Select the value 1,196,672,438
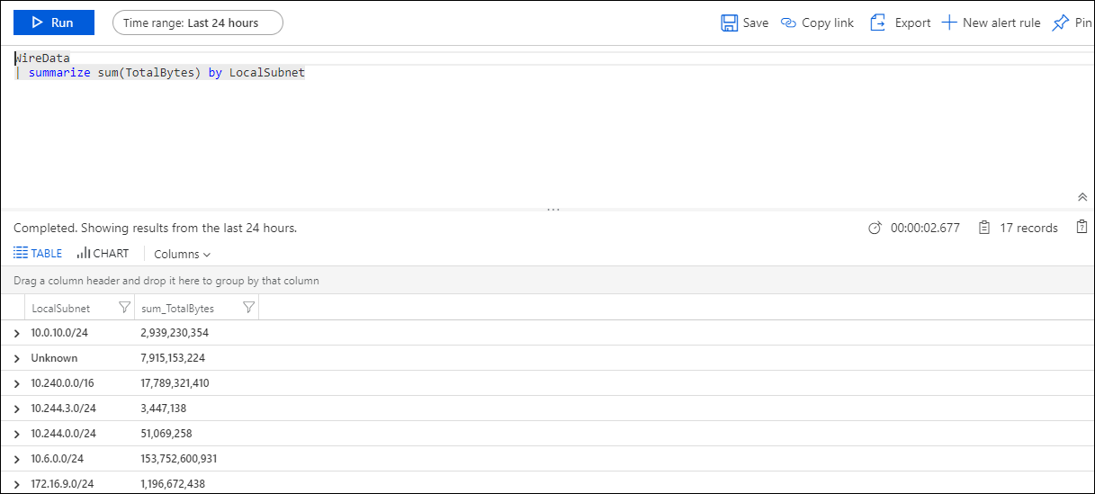Screen dimensions: 1095x494 click(x=173, y=484)
